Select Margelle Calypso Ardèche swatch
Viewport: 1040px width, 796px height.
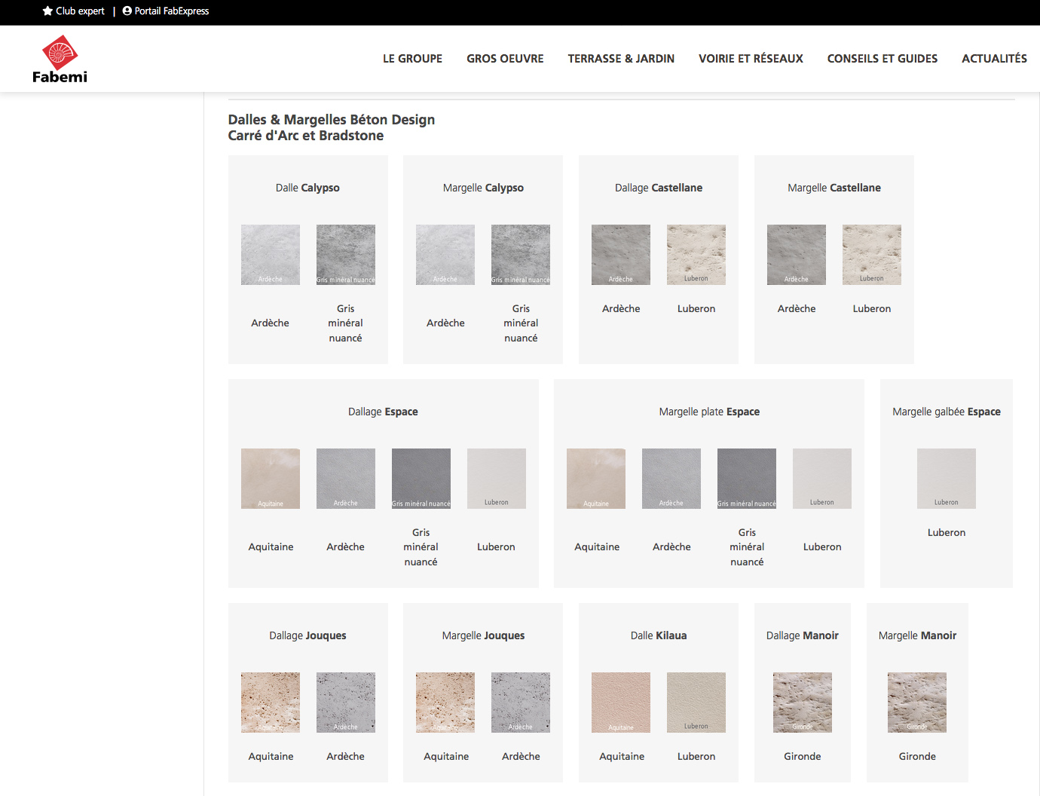point(445,255)
